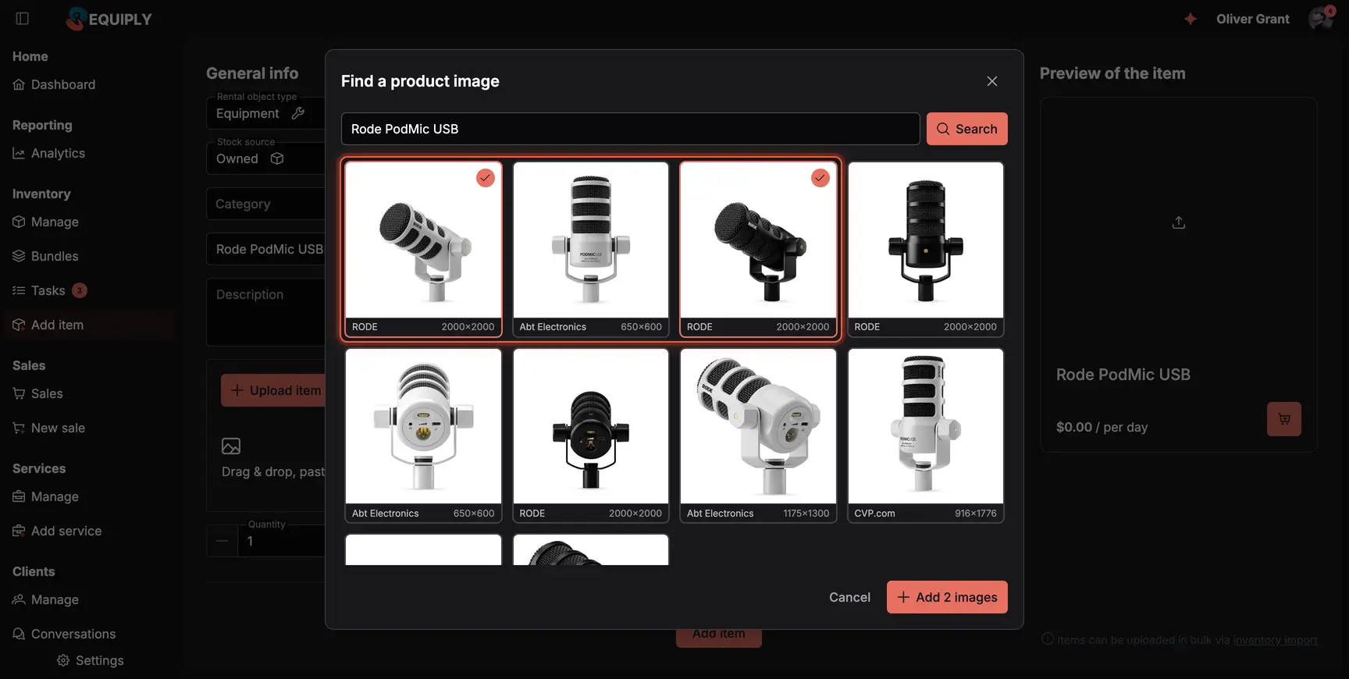Select the RODE black rear-view mic thumbnail
The image size is (1349, 679).
coord(591,435)
